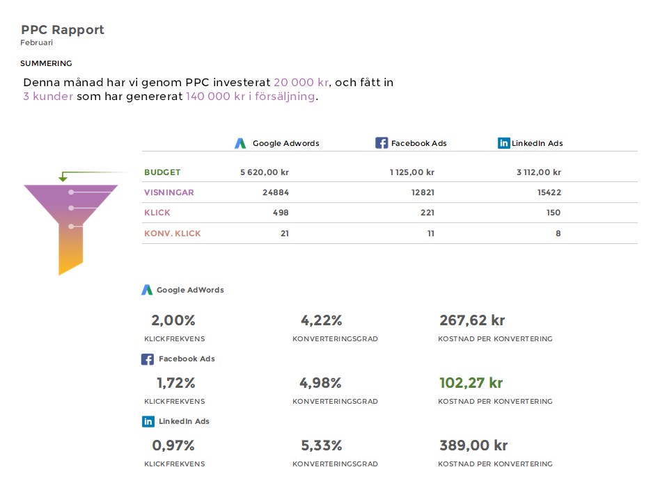Screen dimensions: 667x499
Task: Select the KLICK row label
Action: [157, 213]
